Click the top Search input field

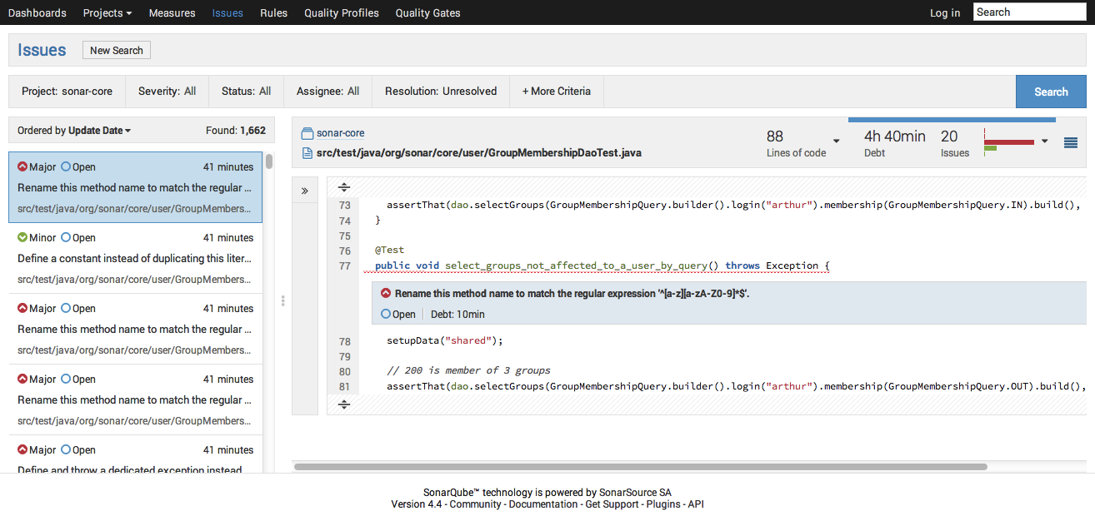[1029, 12]
